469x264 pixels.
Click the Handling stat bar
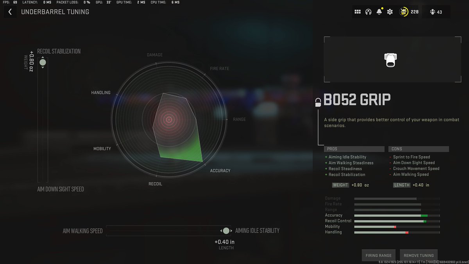click(397, 232)
